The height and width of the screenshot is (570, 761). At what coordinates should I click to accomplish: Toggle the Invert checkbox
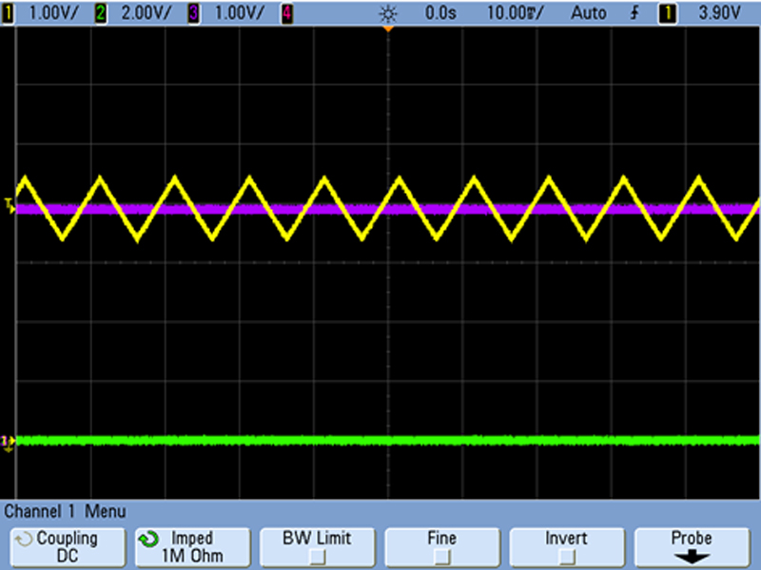[567, 556]
